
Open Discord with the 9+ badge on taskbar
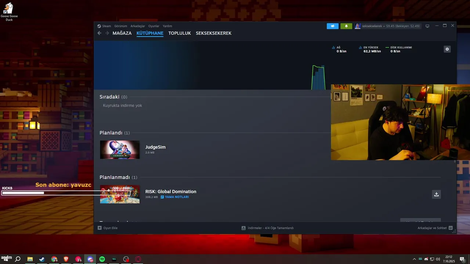pos(90,259)
